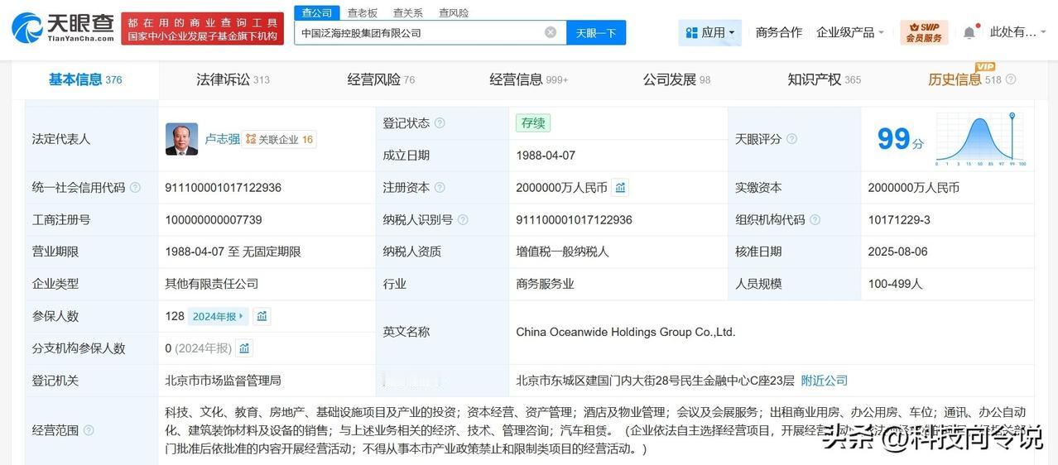
Task: Click help icon beside 组织机构代码
Action: pos(815,219)
